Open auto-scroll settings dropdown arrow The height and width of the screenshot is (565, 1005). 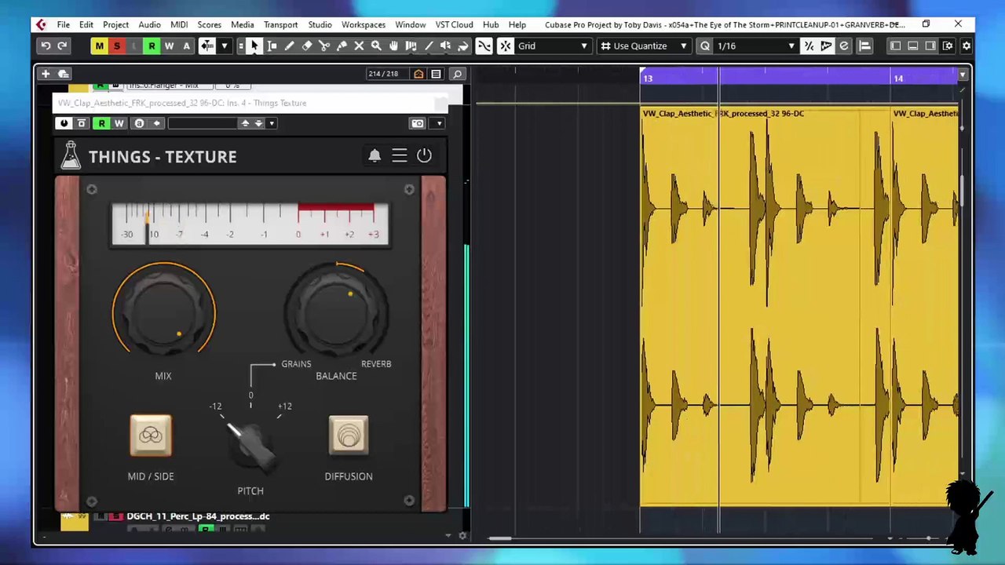pyautogui.click(x=224, y=46)
